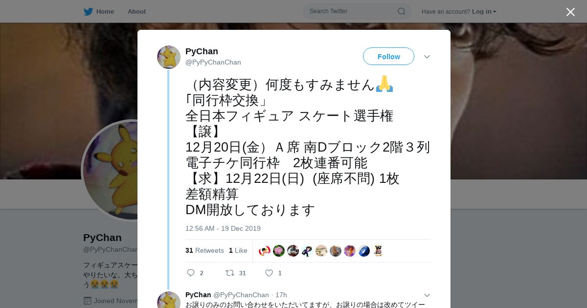
Task: Click the Twitter bird Home icon
Action: coord(88,11)
